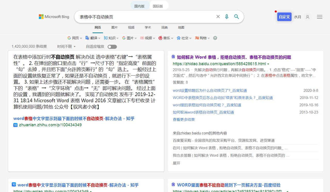
Task: Open 我也去答题 link
Action: point(231,155)
